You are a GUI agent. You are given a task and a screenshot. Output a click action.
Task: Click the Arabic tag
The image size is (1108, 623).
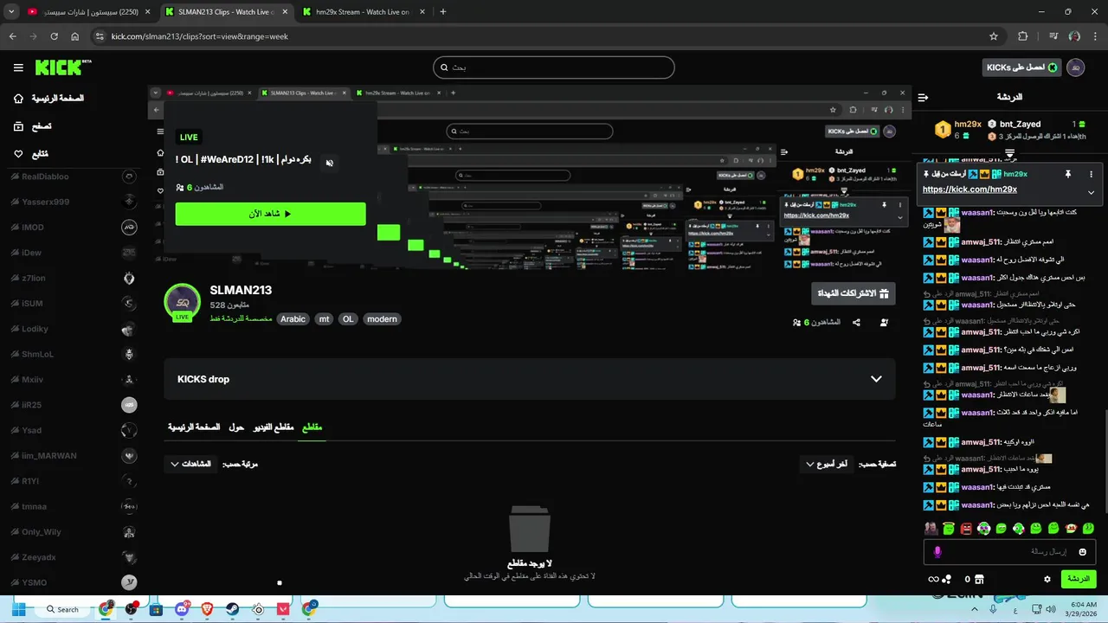(x=293, y=318)
